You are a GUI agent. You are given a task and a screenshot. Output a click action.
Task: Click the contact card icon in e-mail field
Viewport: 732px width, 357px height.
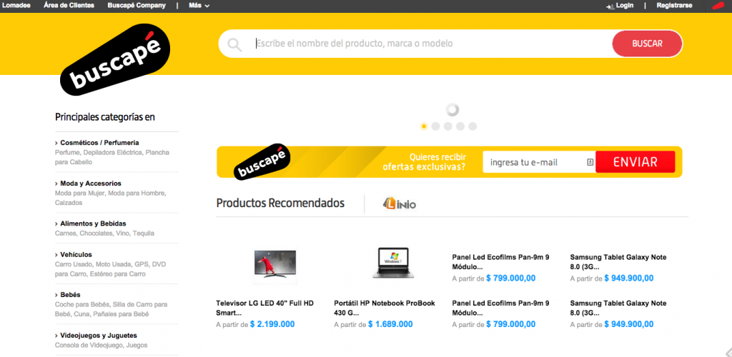(590, 162)
